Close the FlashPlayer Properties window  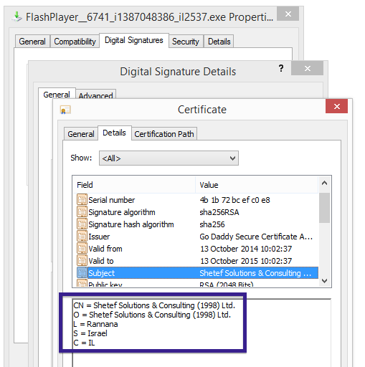pos(288,14)
